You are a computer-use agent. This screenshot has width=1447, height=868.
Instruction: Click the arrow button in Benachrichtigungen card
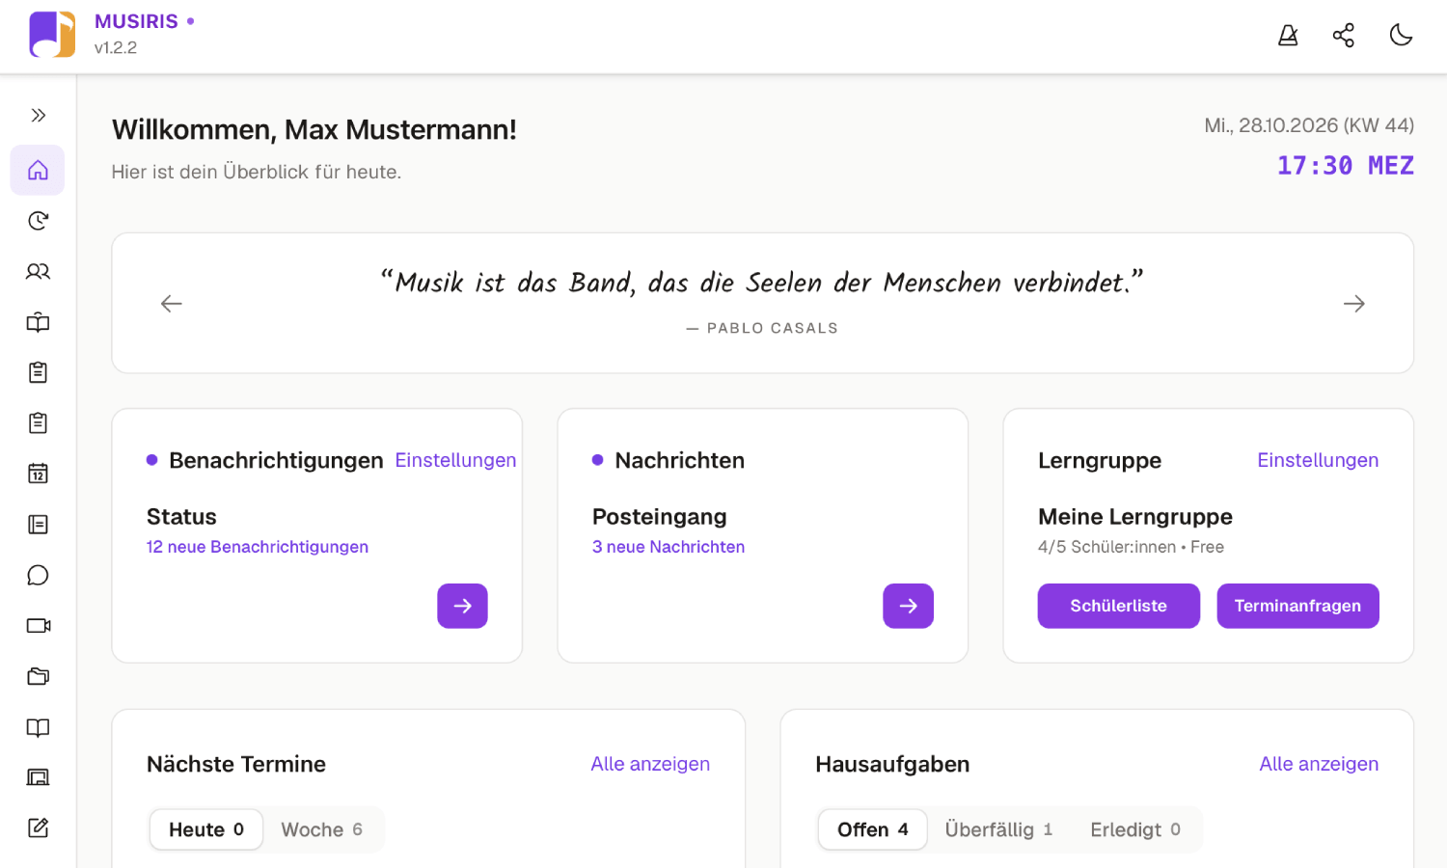coord(462,606)
